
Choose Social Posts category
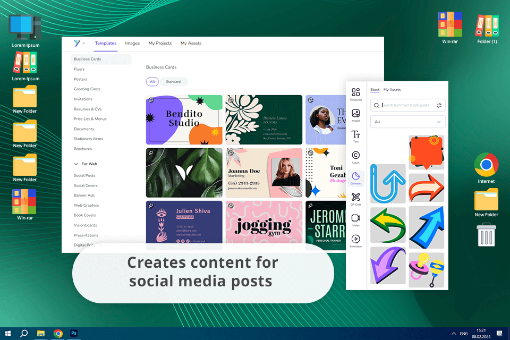click(84, 176)
